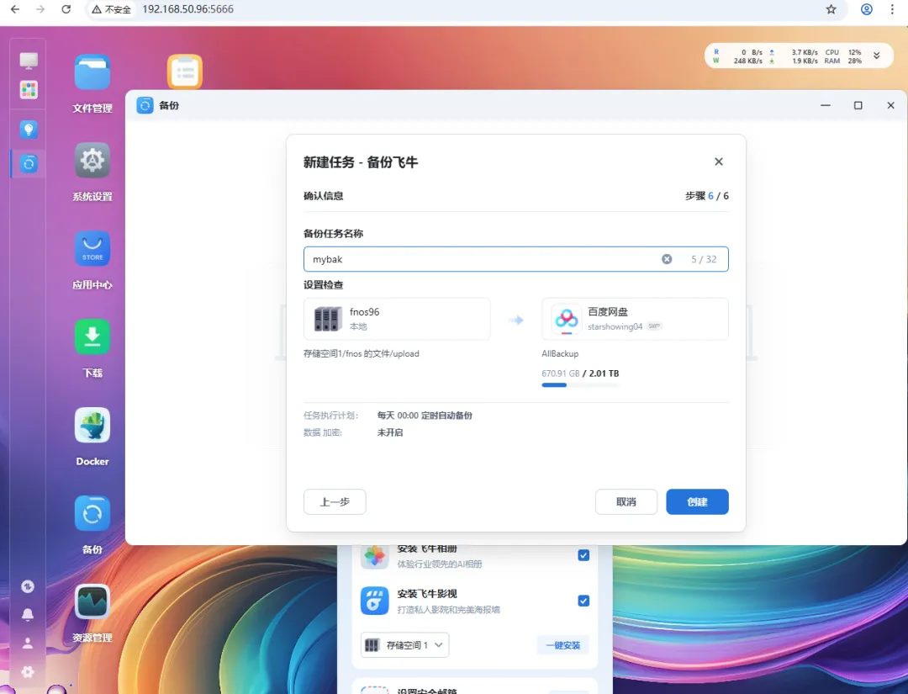Click the CPU 12% usage readout
This screenshot has height=694, width=908.
pos(843,52)
